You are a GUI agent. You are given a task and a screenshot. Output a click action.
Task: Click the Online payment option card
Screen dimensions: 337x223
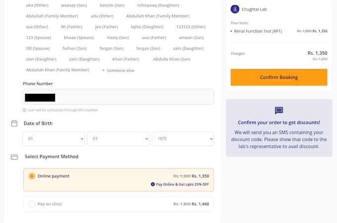[118, 180]
